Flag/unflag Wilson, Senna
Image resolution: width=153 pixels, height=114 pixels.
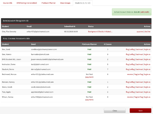[139, 97]
